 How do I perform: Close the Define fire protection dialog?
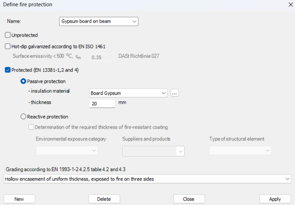[x=290, y=5]
